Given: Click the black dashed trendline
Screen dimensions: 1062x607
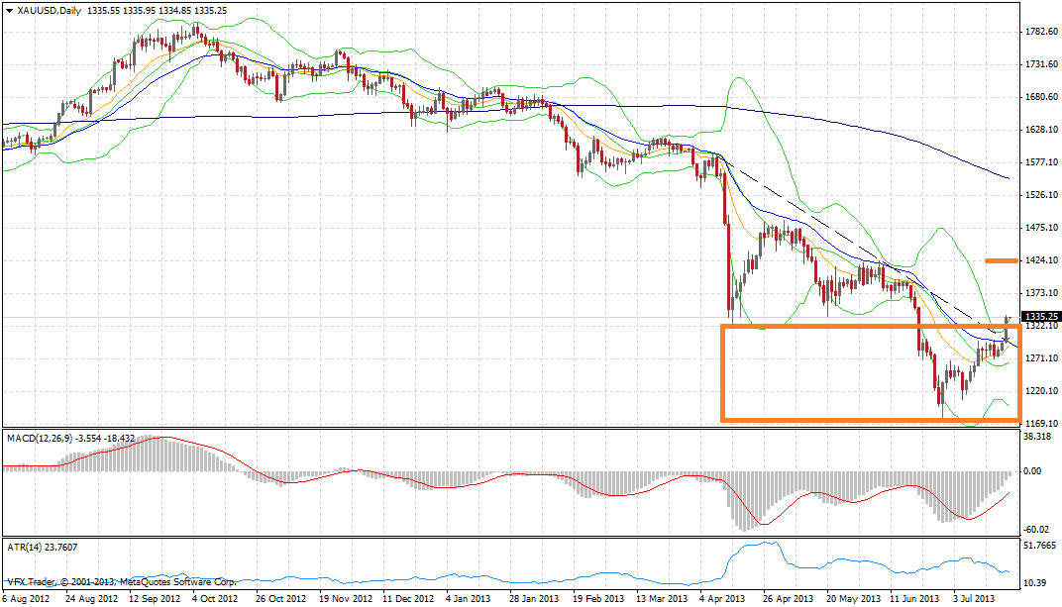Looking at the screenshot, I should coord(842,228).
